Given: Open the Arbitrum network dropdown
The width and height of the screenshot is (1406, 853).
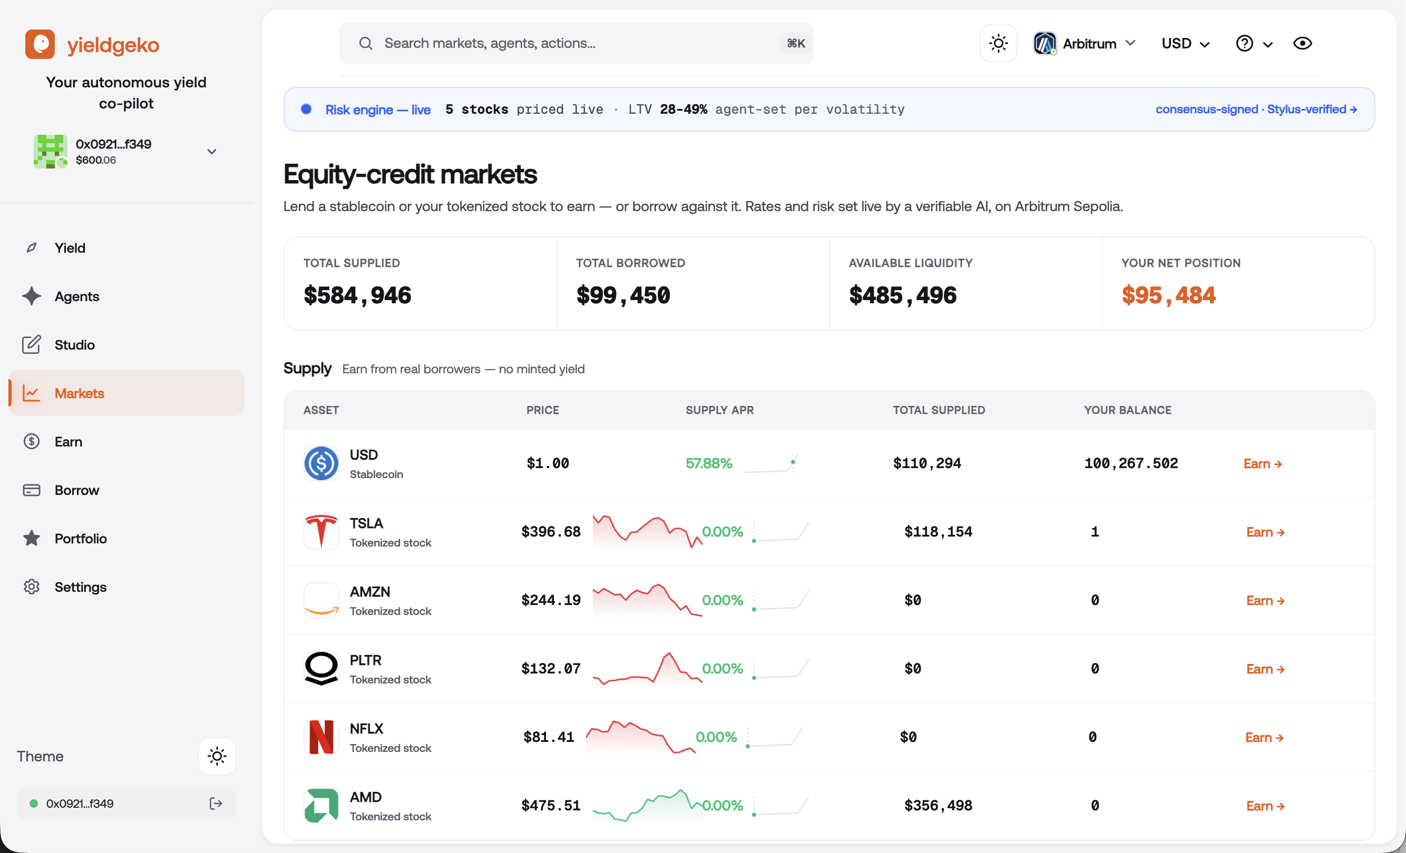Looking at the screenshot, I should click(1085, 43).
